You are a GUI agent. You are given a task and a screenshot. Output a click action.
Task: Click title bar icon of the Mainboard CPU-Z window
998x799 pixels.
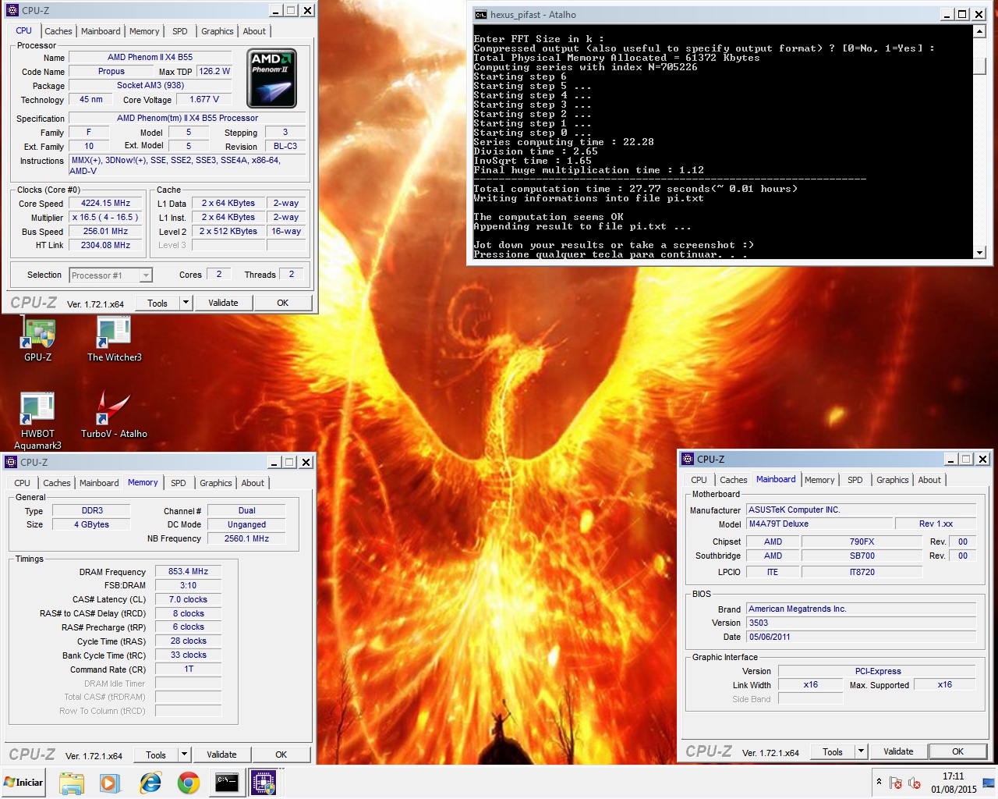point(688,459)
